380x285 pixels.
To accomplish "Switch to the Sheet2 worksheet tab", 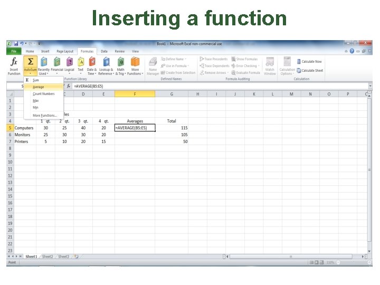I will tap(47, 256).
